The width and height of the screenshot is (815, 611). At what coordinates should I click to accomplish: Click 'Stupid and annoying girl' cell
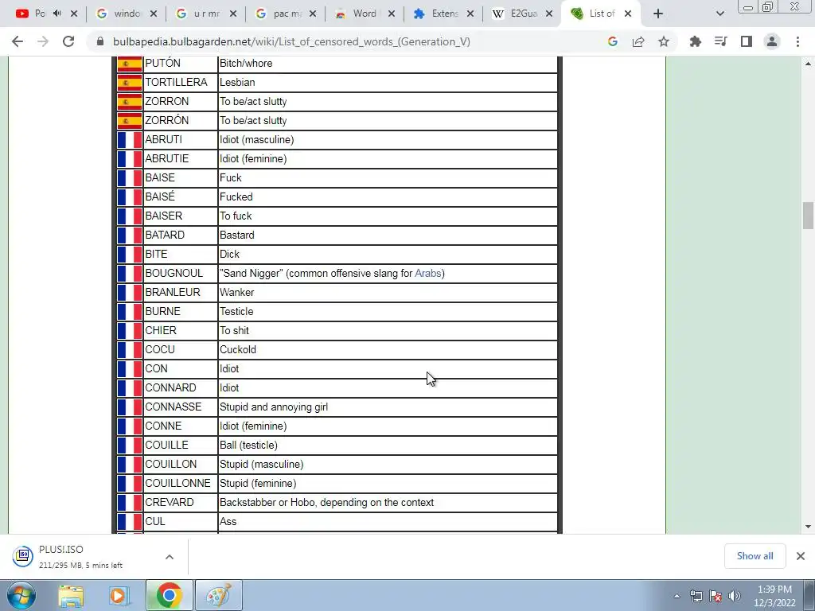[388, 407]
